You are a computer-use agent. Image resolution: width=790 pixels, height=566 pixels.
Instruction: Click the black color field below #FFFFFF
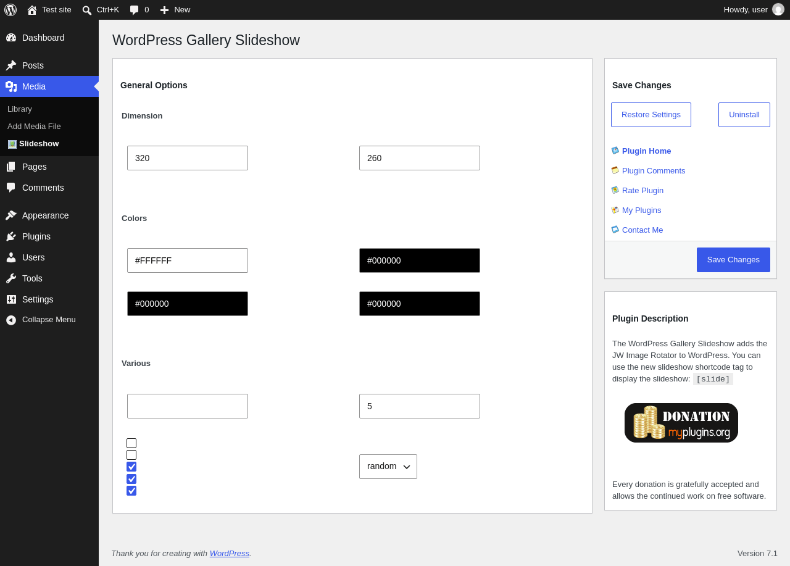188,304
